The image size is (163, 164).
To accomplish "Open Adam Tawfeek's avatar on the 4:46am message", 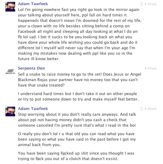I will coord(10,111).
